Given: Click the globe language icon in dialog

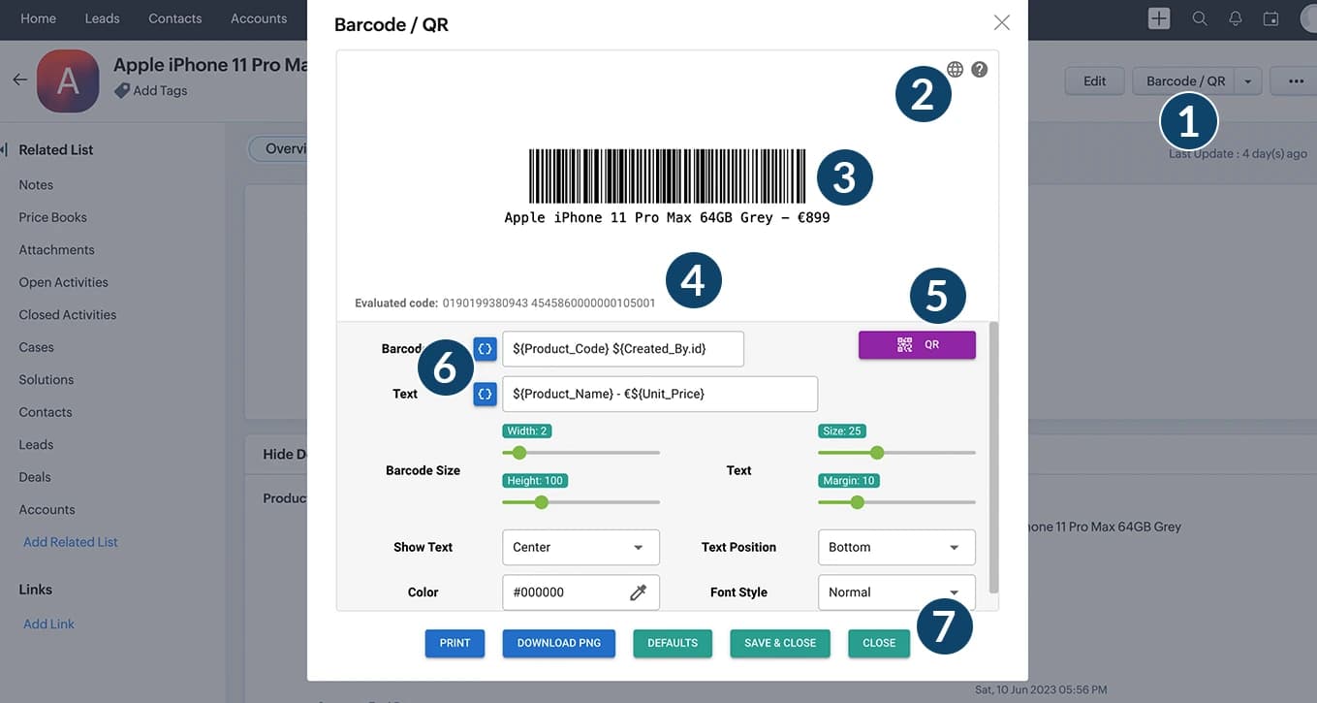Looking at the screenshot, I should click(955, 70).
